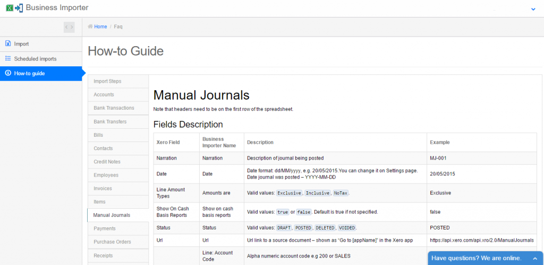Click the 'DELETED' code value

coord(325,228)
